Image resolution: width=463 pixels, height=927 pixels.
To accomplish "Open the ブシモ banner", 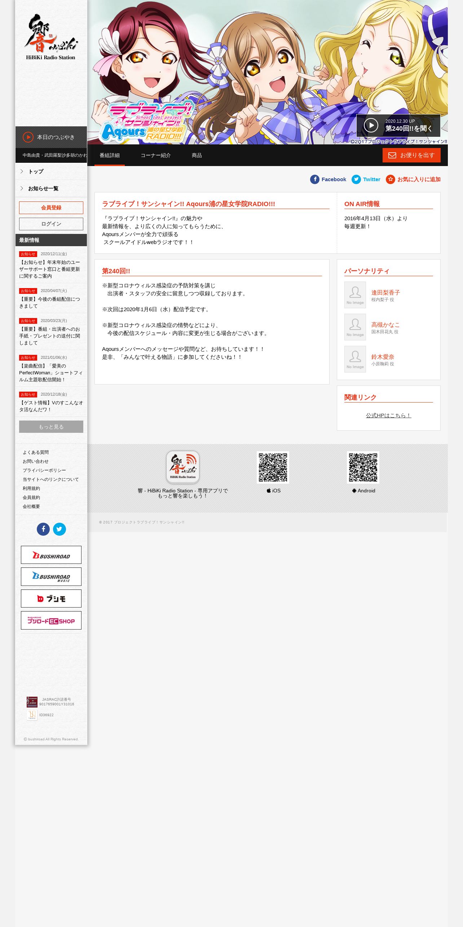I will pyautogui.click(x=51, y=599).
